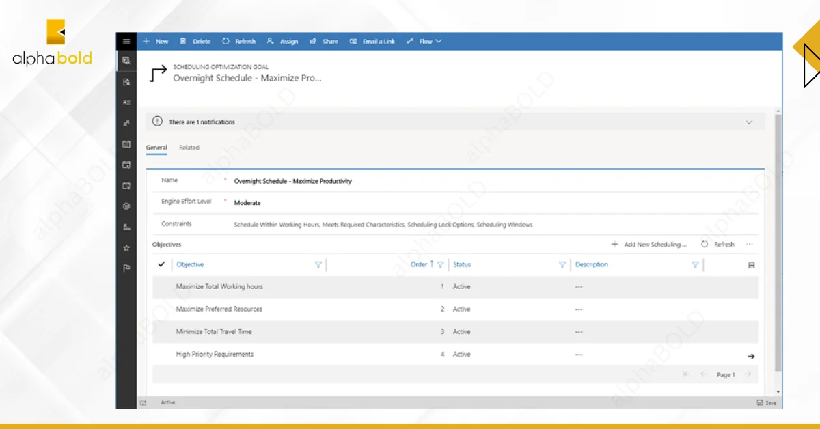This screenshot has width=820, height=429.
Task: Expand the notifications bar chevron
Action: tap(749, 122)
